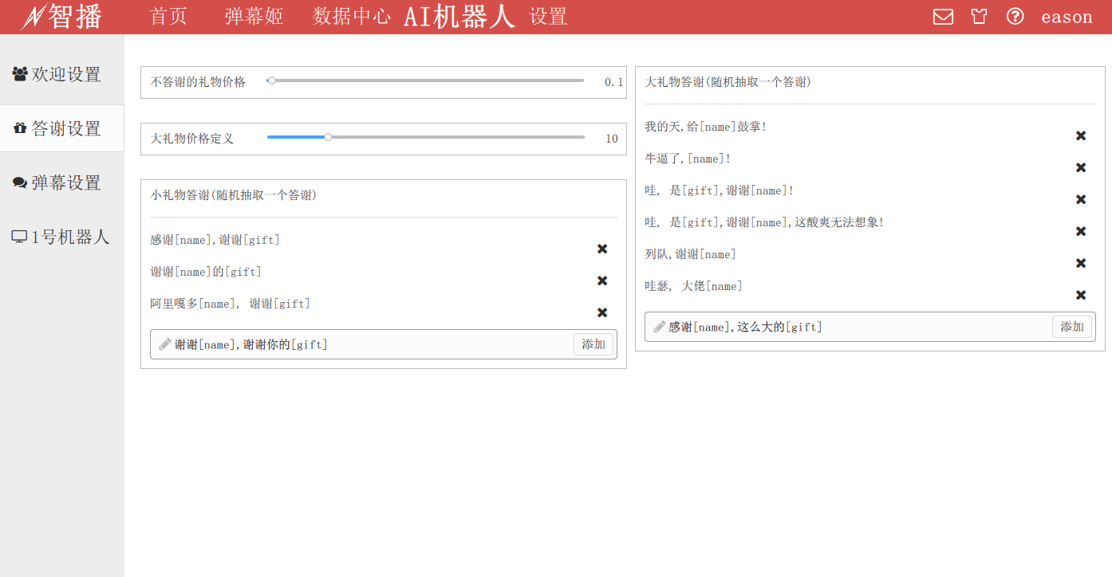This screenshot has height=577, width=1112.
Task: Focus the small gift reply input field
Action: coord(384,344)
